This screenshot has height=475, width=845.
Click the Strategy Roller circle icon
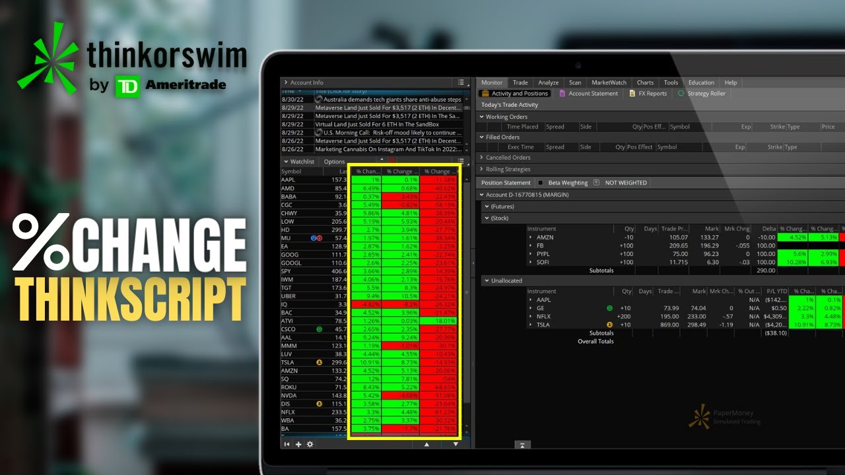click(x=681, y=94)
